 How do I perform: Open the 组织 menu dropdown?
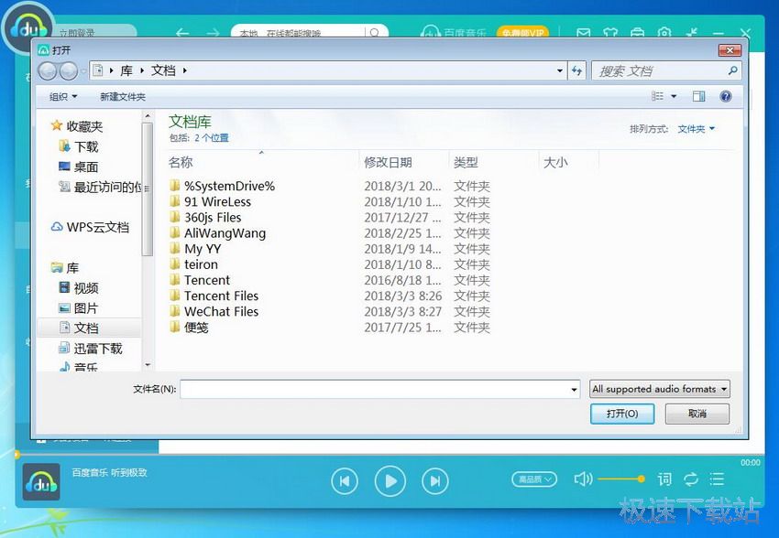coord(63,96)
